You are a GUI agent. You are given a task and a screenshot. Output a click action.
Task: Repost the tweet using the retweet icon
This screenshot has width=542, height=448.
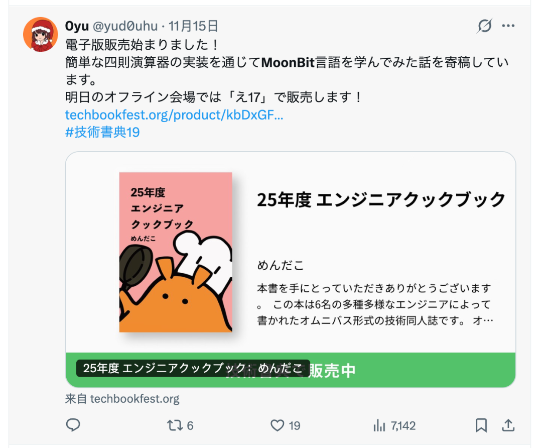coord(176,425)
